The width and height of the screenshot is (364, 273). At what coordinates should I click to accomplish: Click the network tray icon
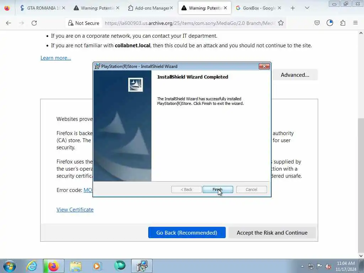pos(311,267)
